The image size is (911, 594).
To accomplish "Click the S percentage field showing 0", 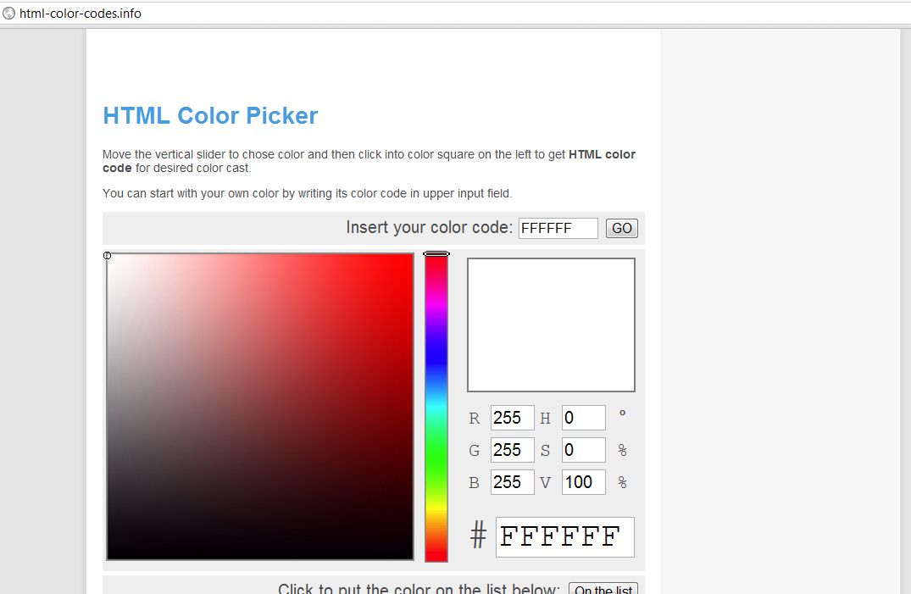I will [583, 450].
